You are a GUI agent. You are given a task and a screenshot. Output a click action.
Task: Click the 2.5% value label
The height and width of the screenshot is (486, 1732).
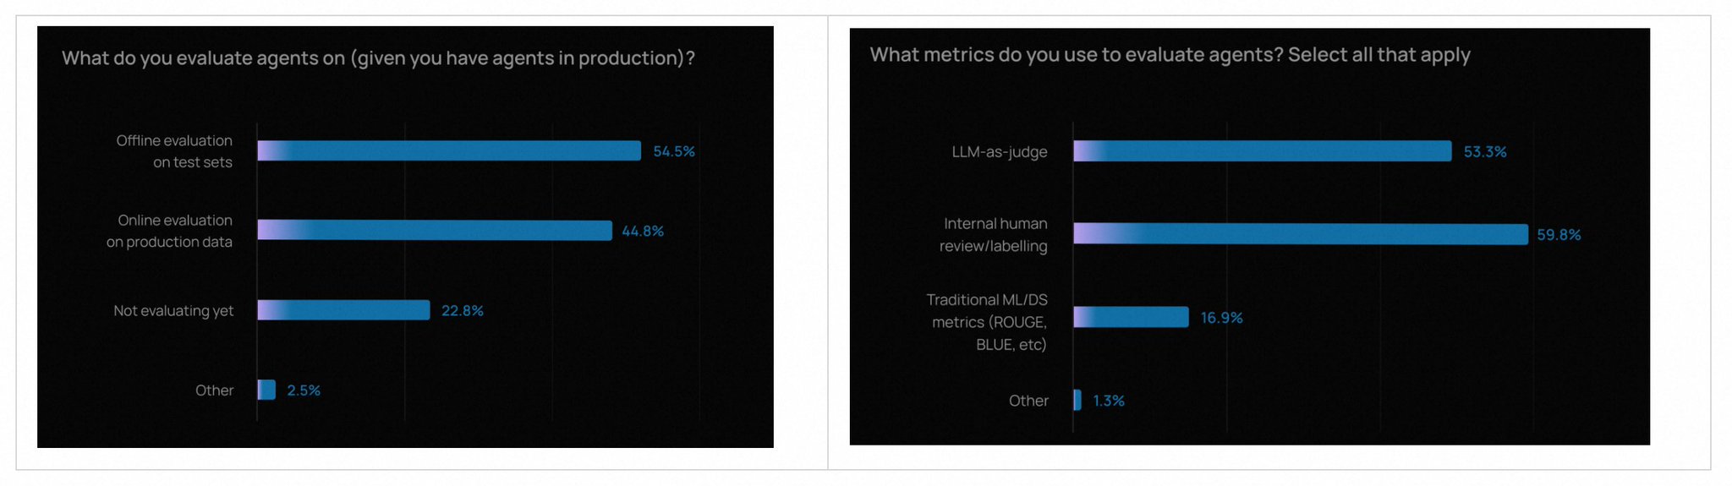304,390
